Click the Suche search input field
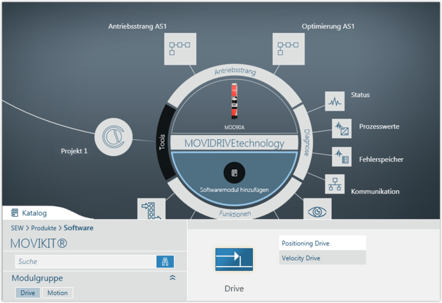The image size is (442, 303). click(x=84, y=262)
